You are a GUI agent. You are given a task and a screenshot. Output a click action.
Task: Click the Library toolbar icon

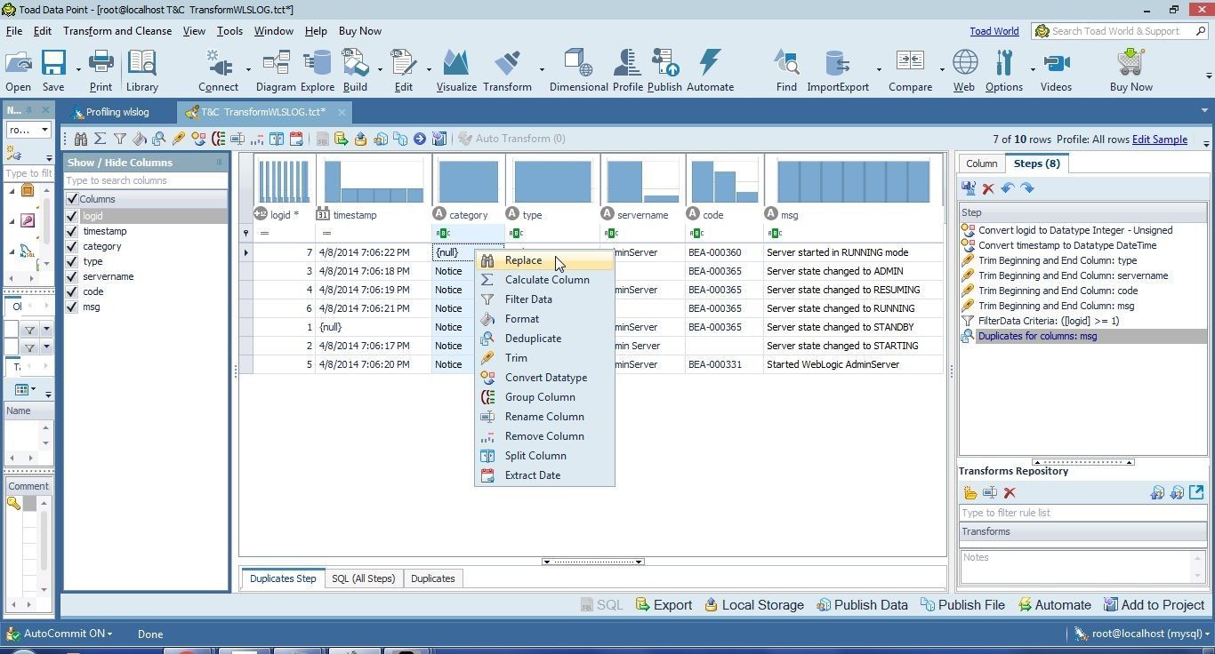tap(141, 70)
